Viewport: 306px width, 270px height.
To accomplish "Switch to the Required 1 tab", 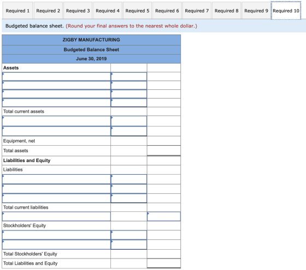I will (x=17, y=10).
